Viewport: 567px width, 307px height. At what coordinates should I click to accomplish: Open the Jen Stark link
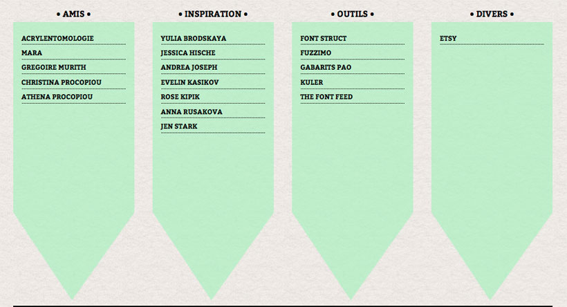click(179, 127)
